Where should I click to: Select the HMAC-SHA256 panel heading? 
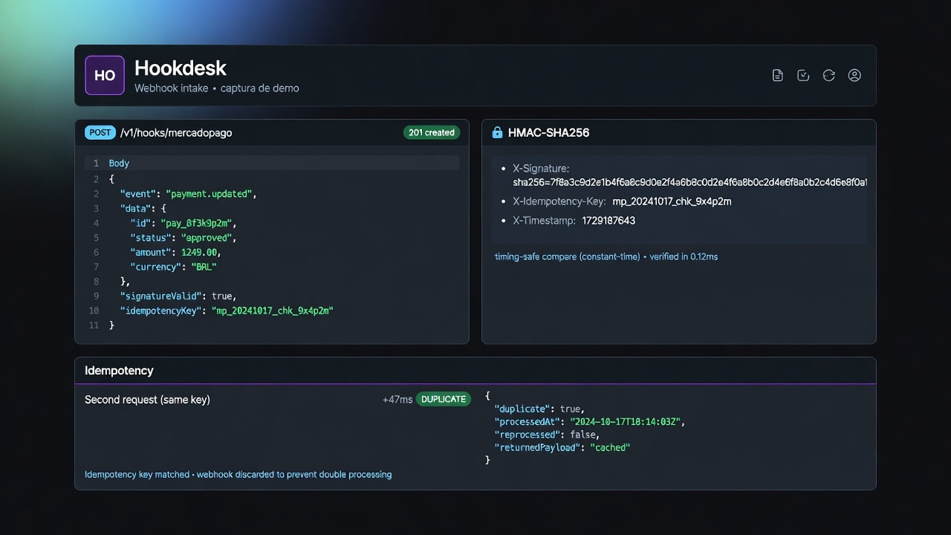pos(549,132)
